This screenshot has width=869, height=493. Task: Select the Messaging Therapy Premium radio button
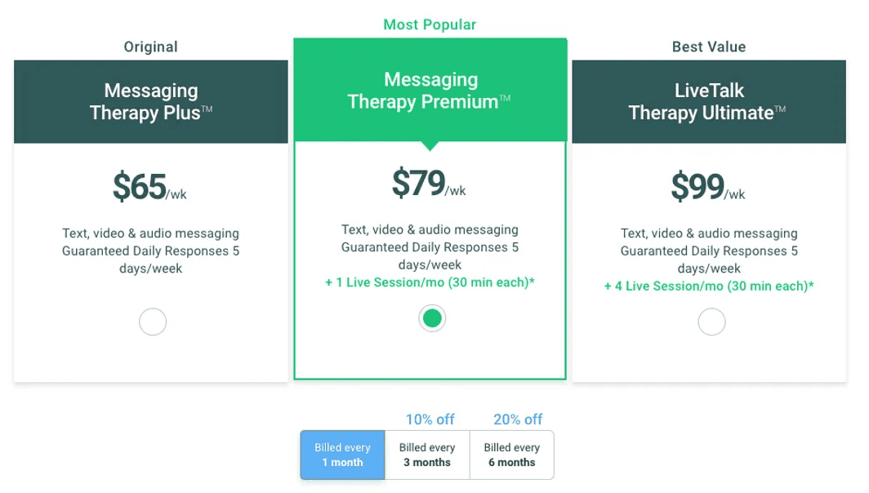click(x=432, y=318)
